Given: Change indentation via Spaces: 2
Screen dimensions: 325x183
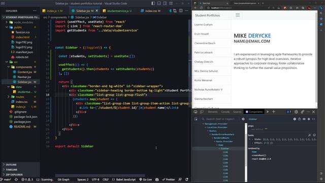Looking at the screenshot, I should pos(83,179).
